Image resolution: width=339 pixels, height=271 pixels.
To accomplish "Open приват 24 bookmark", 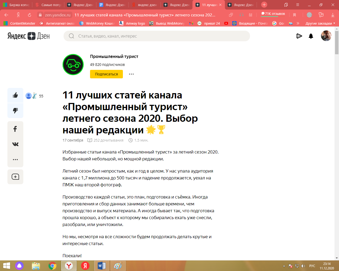I will pyautogui.click(x=209, y=23).
